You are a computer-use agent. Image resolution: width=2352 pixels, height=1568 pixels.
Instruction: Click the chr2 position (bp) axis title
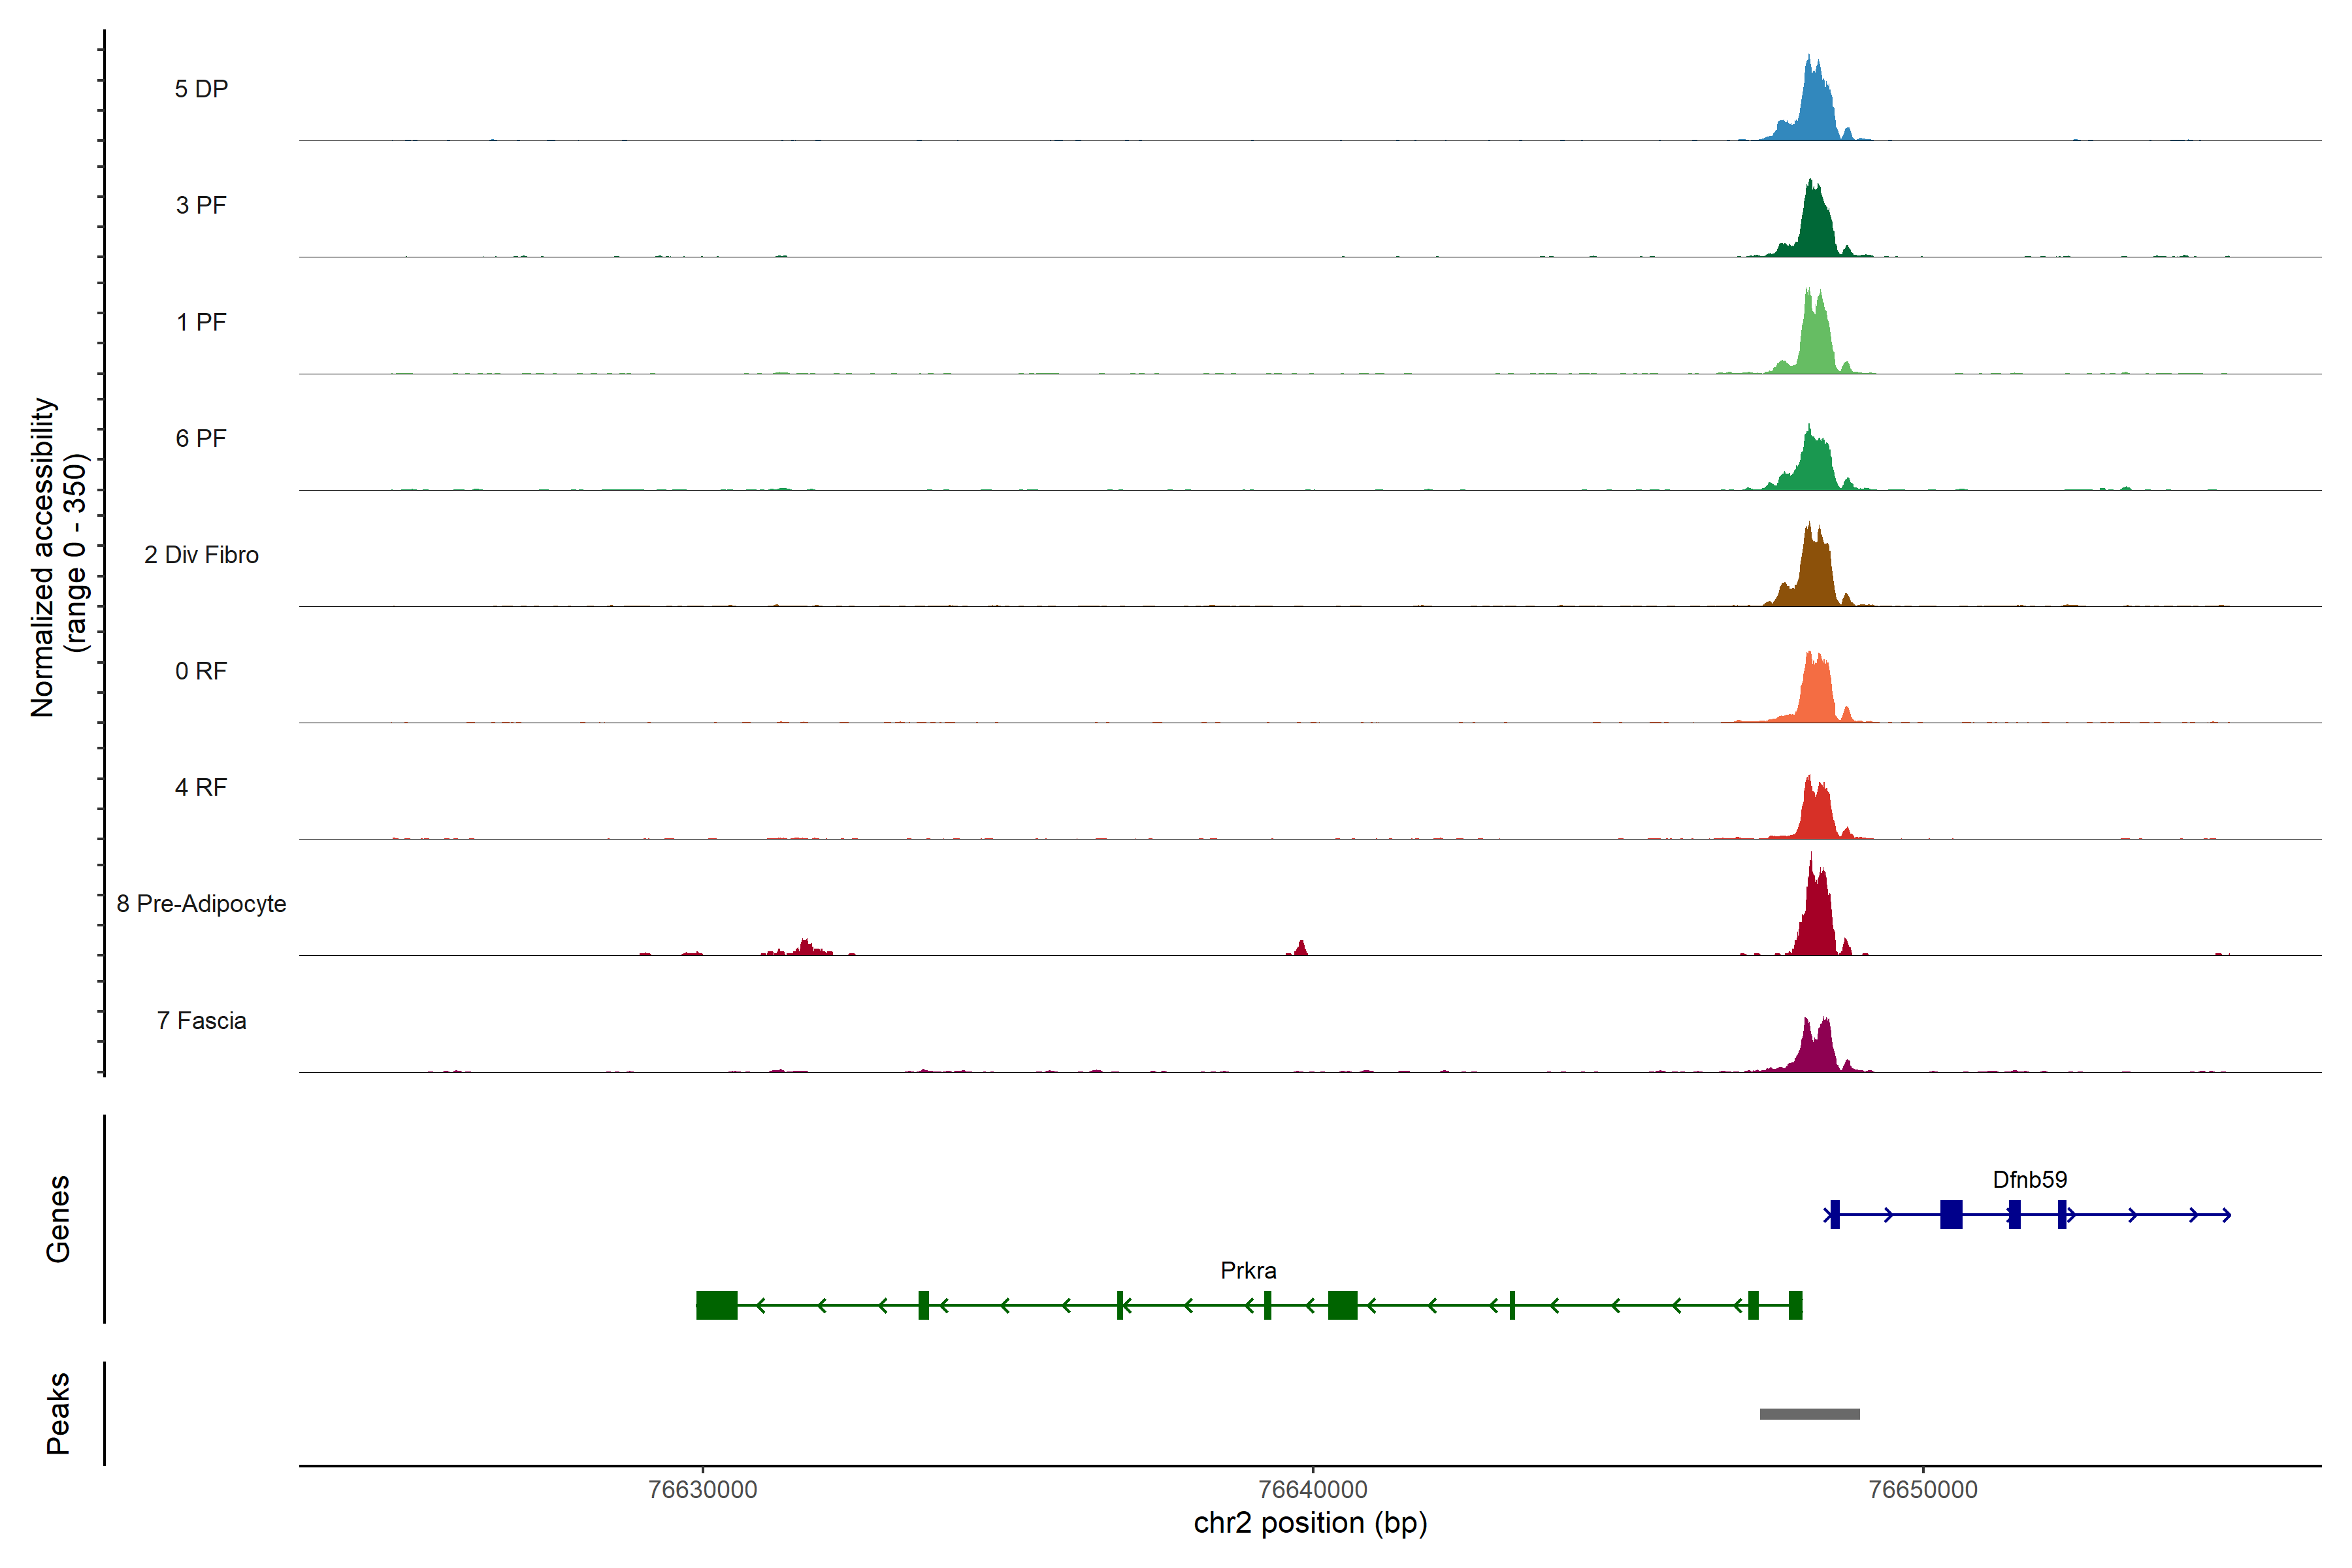[1310, 1523]
